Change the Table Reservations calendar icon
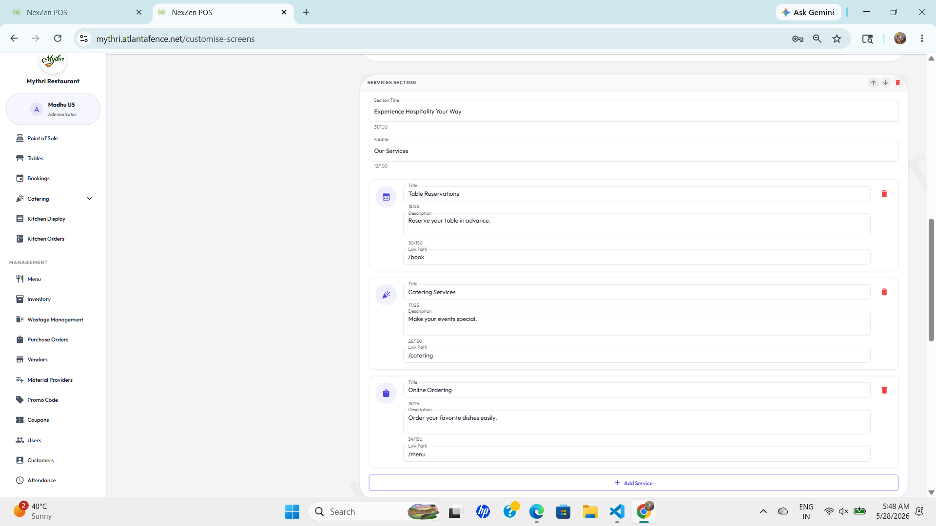Viewport: 936px width, 526px height. (386, 197)
